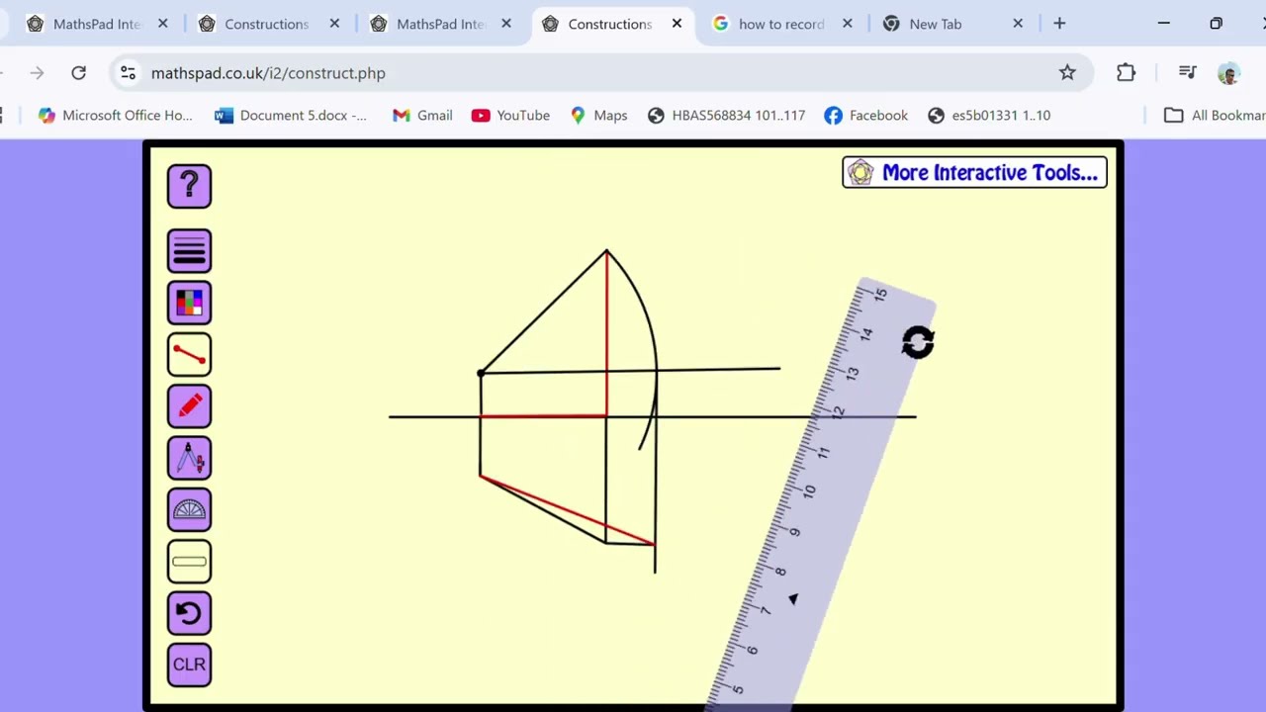Select the straight line tool
Viewport: 1266px width, 712px height.
tap(189, 354)
